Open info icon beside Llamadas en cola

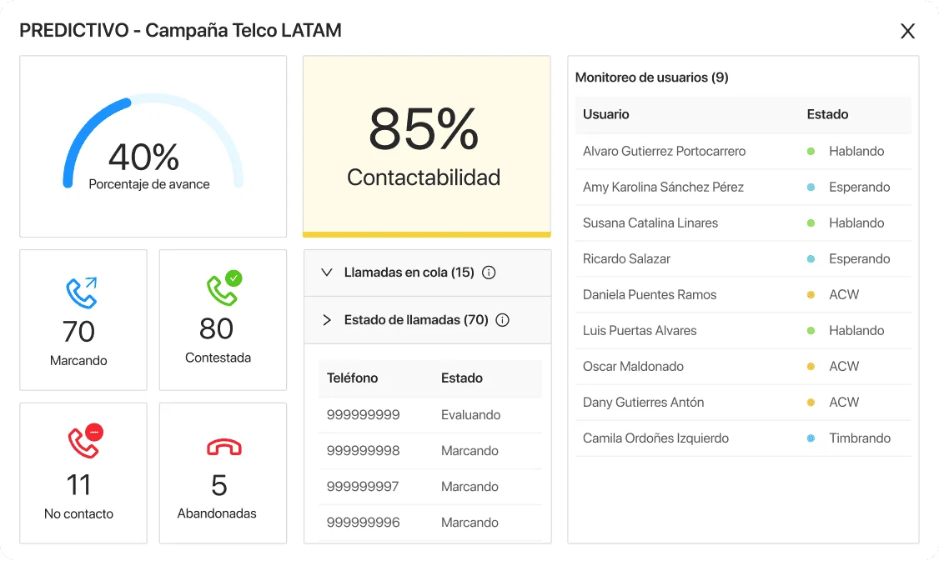[489, 273]
